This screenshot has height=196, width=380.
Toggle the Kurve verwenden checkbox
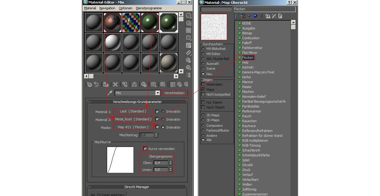coord(145,148)
